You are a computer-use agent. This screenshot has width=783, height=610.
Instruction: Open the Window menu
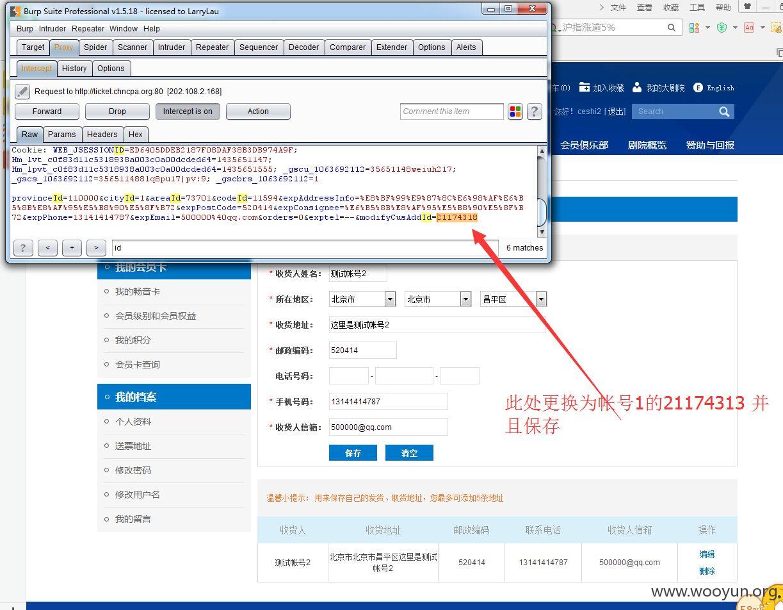tap(124, 29)
